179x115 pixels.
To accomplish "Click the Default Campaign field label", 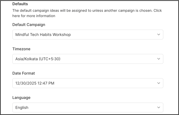I will tap(29, 24).
